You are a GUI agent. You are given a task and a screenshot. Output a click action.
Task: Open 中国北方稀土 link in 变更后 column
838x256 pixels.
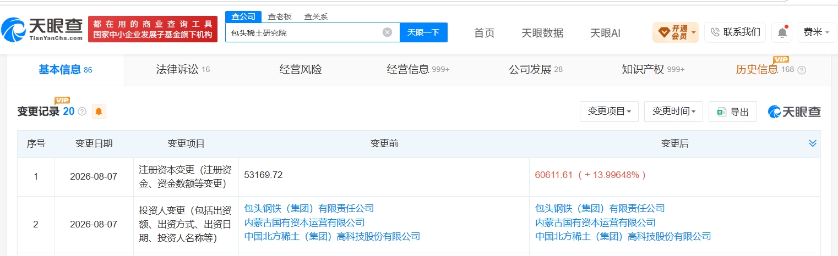coord(623,236)
